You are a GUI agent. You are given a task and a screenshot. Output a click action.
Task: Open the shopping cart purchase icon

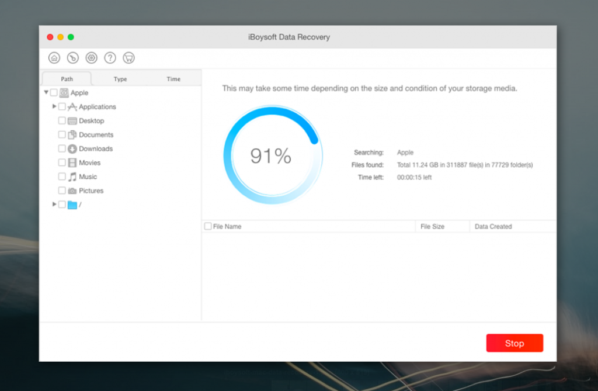pos(129,58)
